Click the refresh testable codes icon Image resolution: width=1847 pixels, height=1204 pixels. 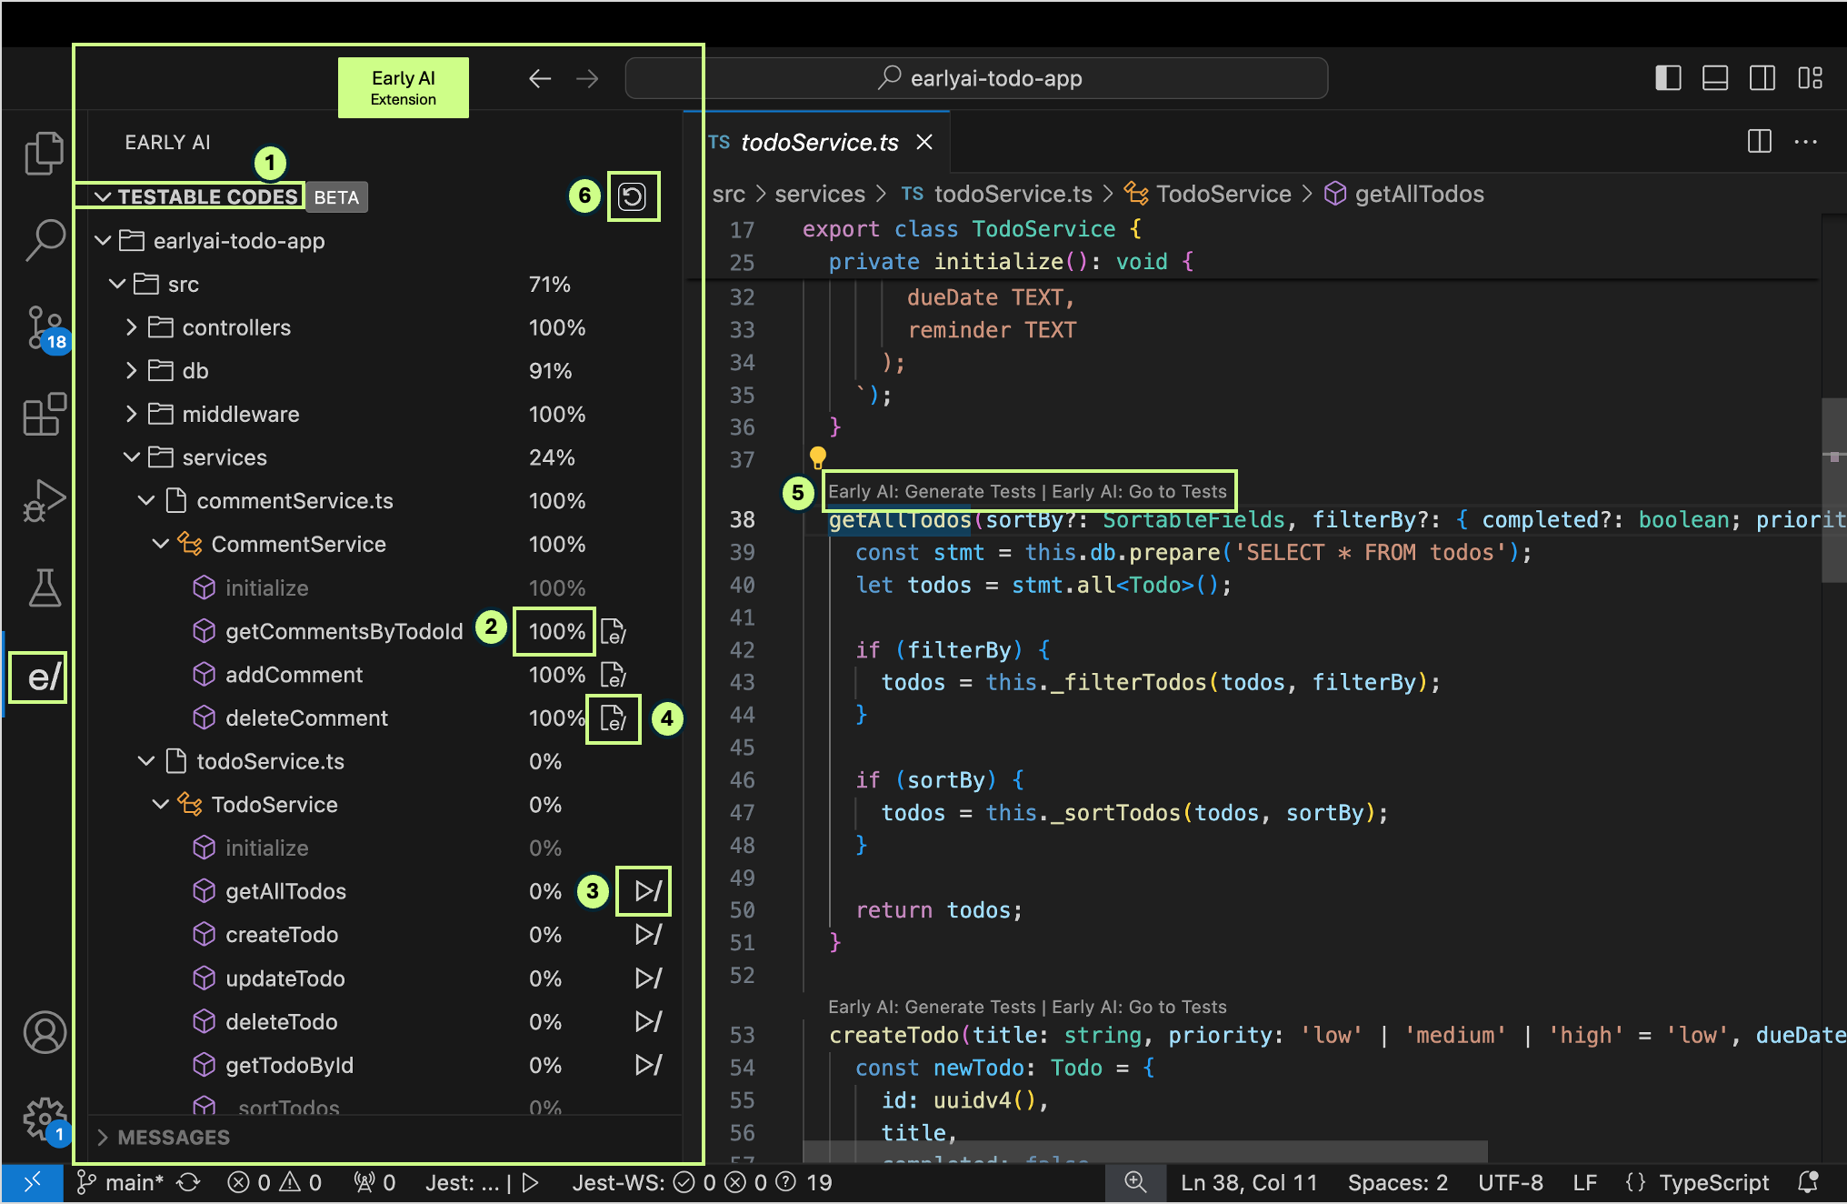633,196
